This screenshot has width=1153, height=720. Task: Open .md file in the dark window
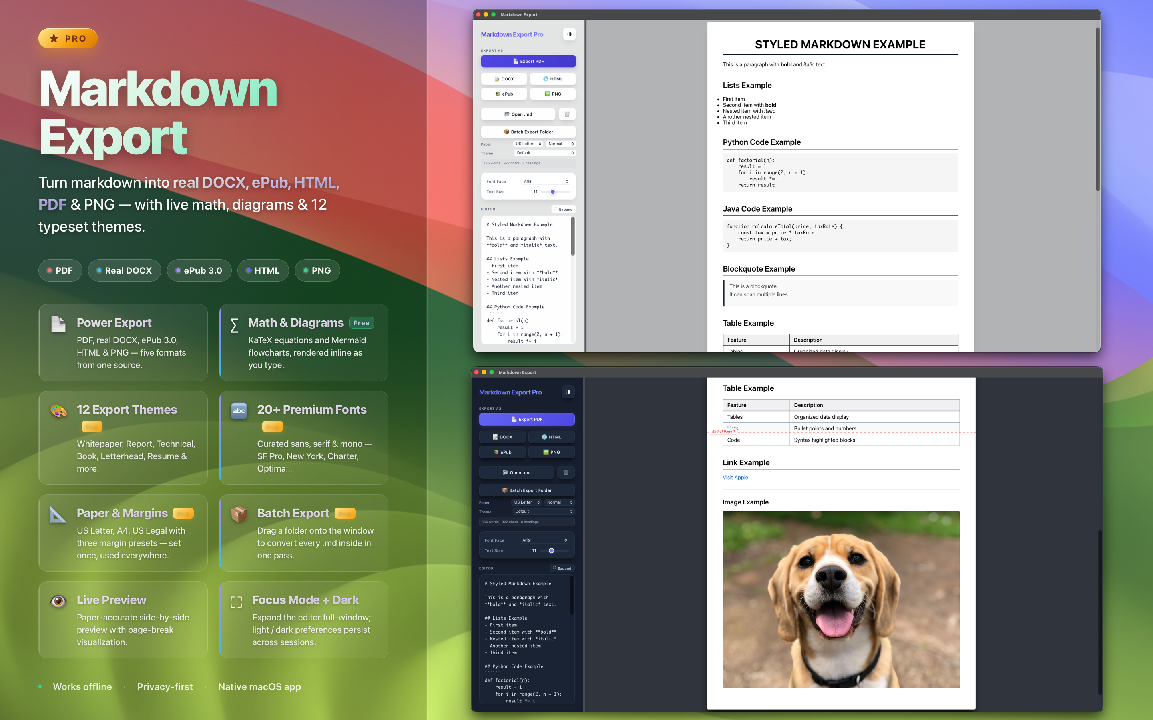[x=516, y=472]
